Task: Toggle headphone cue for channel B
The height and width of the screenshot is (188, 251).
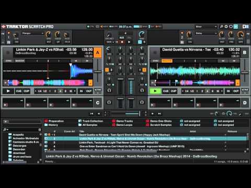Action: click(142, 90)
